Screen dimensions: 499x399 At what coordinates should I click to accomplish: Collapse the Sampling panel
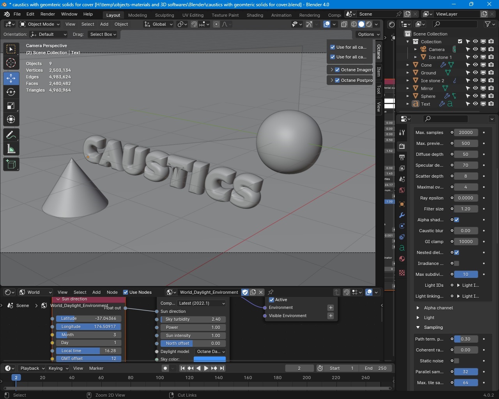pos(418,327)
